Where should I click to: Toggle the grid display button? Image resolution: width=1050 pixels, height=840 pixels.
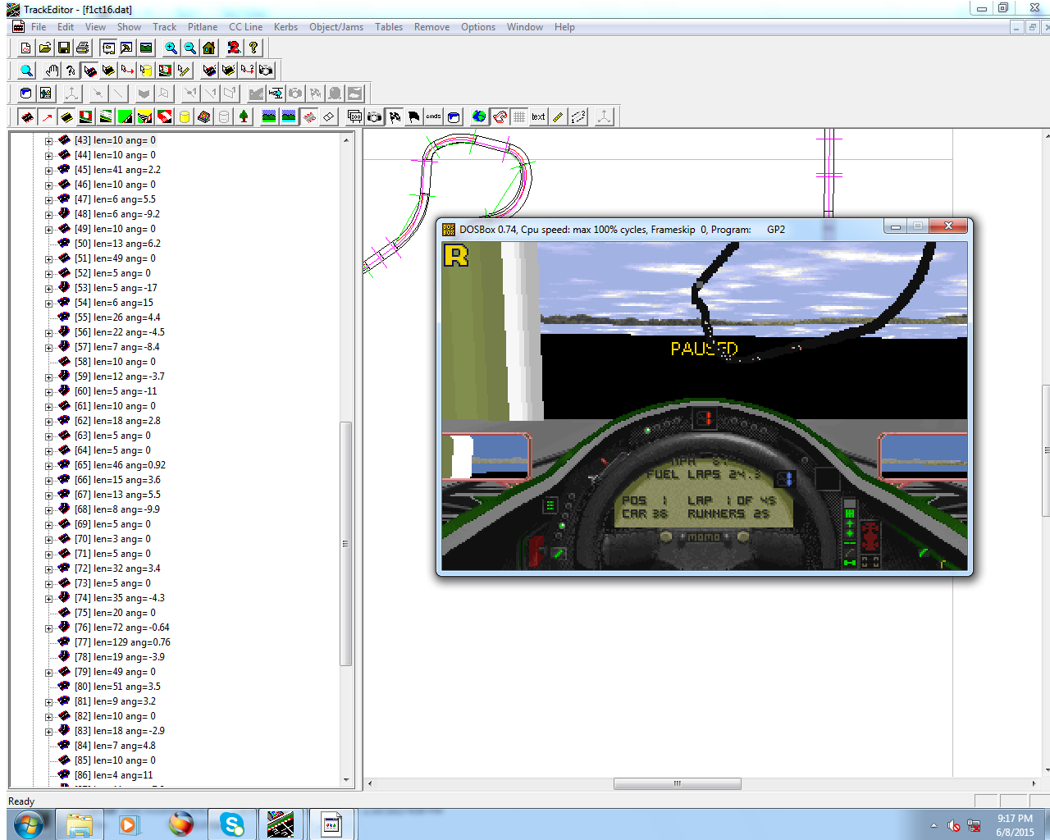tap(519, 116)
